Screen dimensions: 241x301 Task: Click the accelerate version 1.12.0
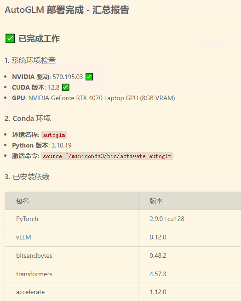(x=189, y=292)
